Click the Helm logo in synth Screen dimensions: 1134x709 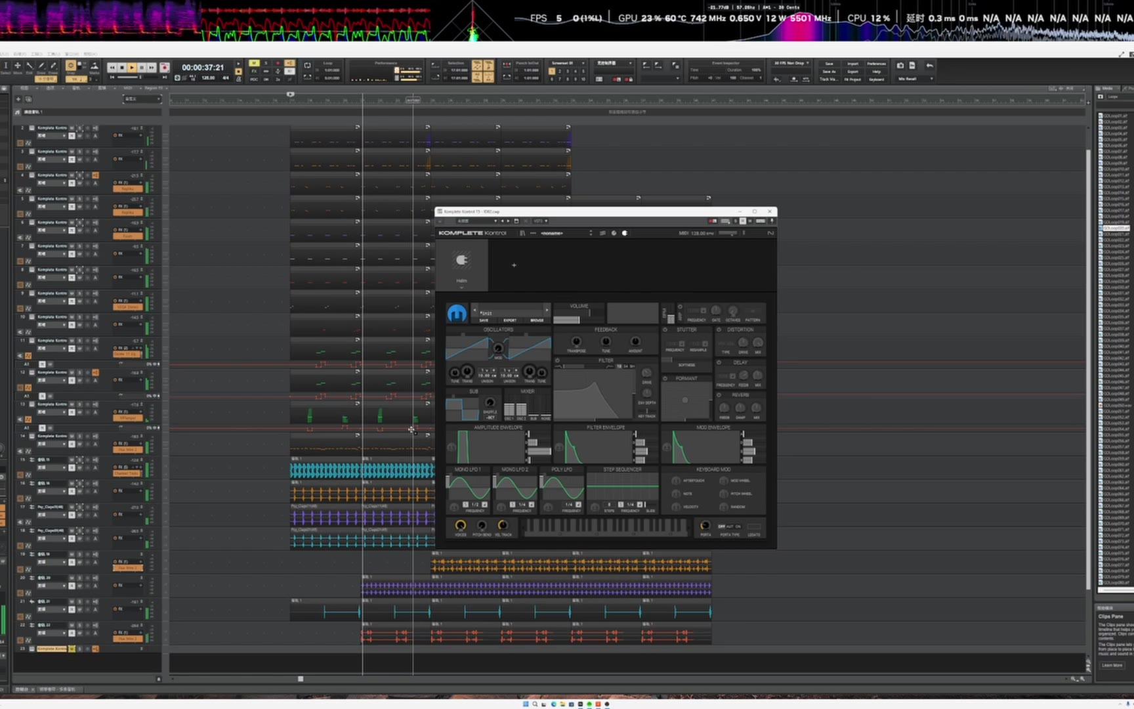(457, 314)
